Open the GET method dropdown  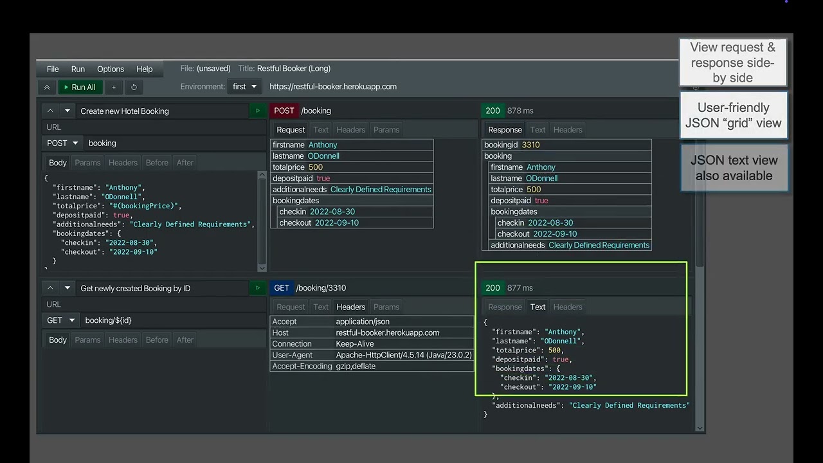click(61, 320)
